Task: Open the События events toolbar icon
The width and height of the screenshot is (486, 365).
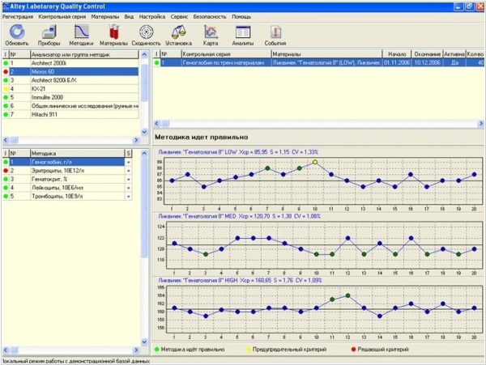Action: pos(275,34)
